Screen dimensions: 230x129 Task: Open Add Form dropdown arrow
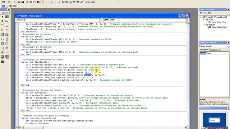pyautogui.click(x=11, y=2)
